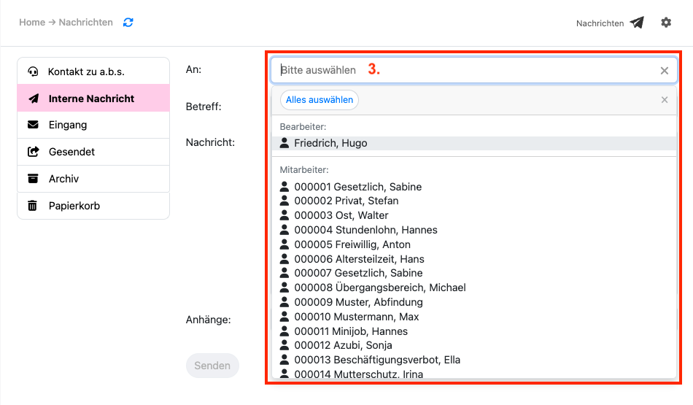Viewport: 693px width, 405px height.
Task: Clear the recipient field with the X icon
Action: click(x=664, y=71)
